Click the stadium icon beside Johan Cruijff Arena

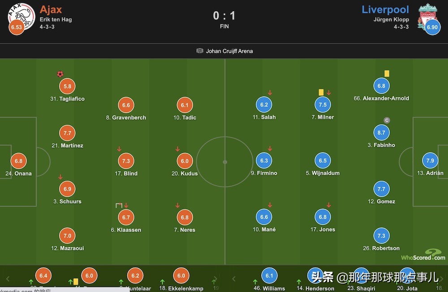coord(200,51)
